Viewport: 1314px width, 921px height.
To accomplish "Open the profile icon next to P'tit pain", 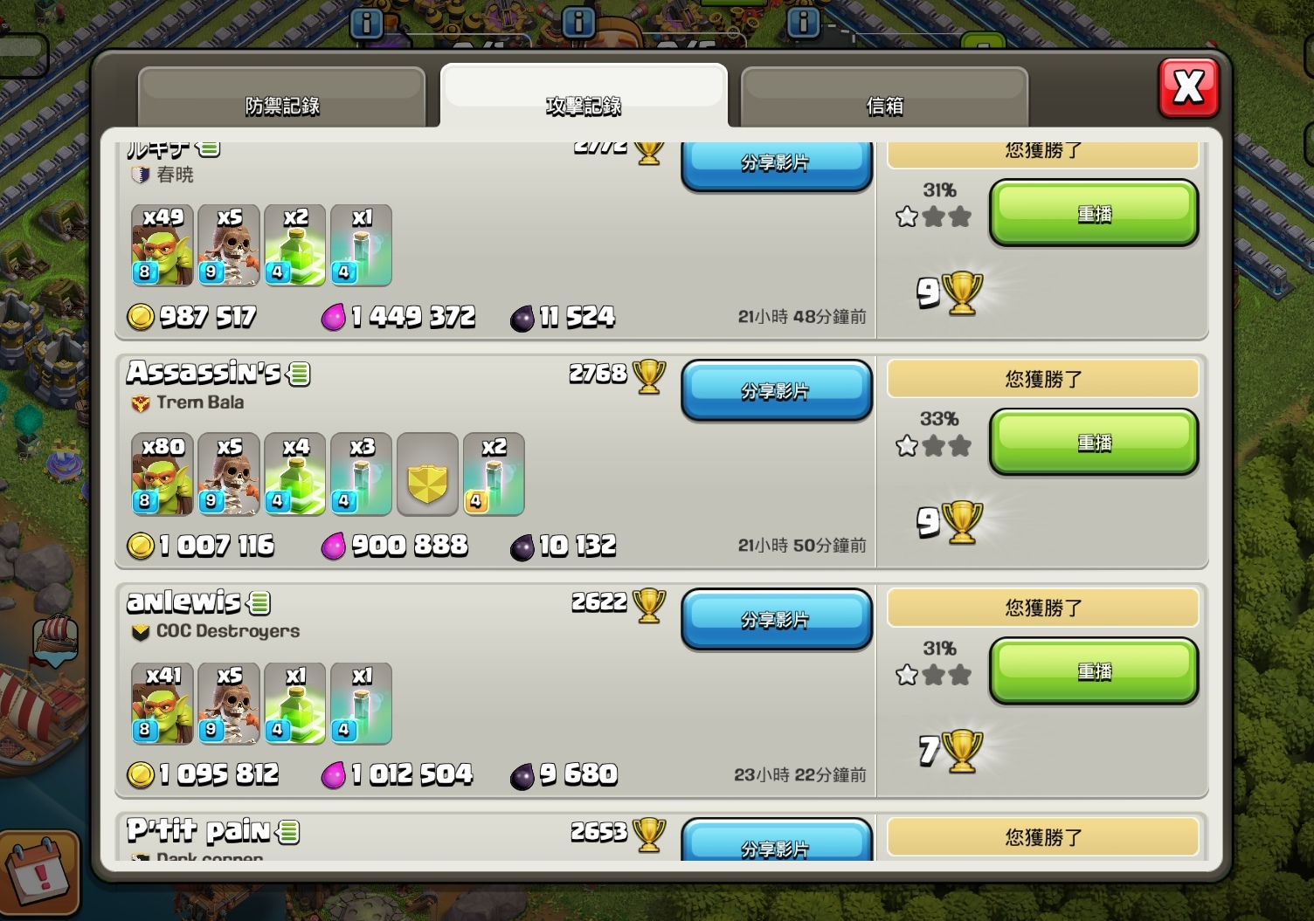I will [x=288, y=832].
